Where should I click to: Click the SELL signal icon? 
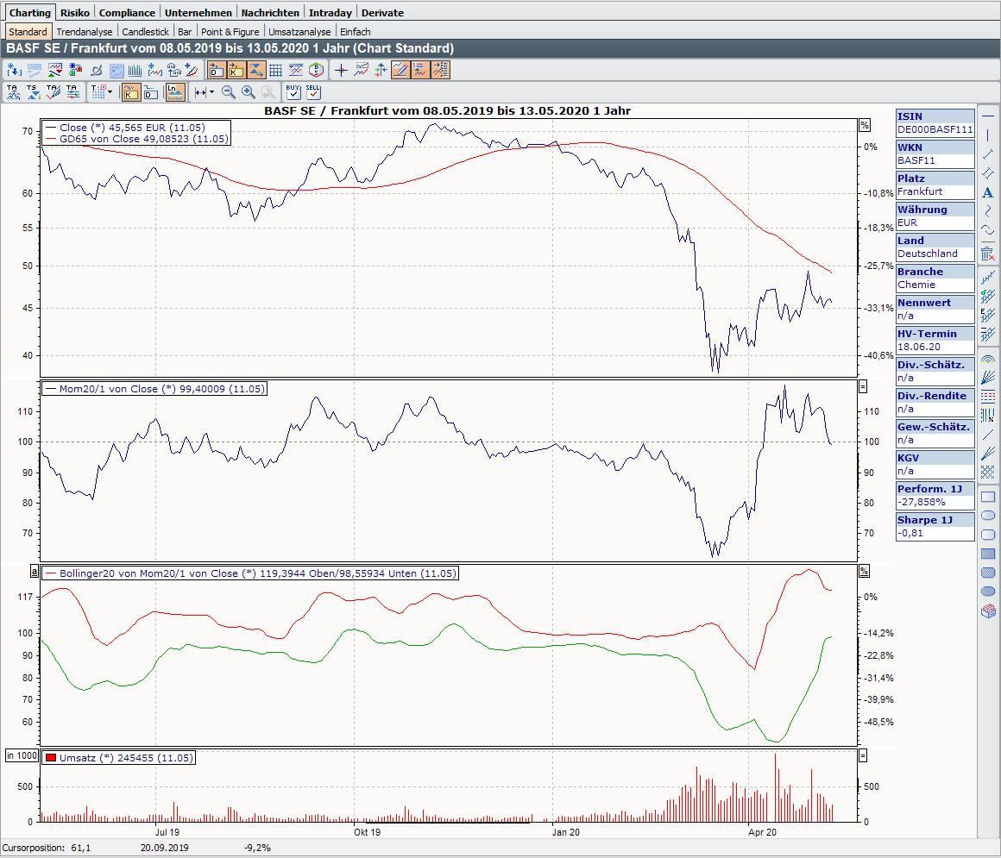[x=312, y=91]
